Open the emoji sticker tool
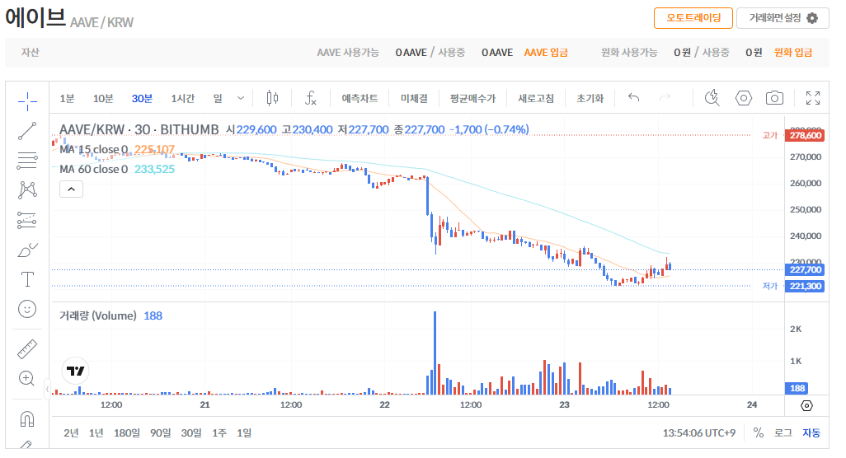 click(27, 309)
